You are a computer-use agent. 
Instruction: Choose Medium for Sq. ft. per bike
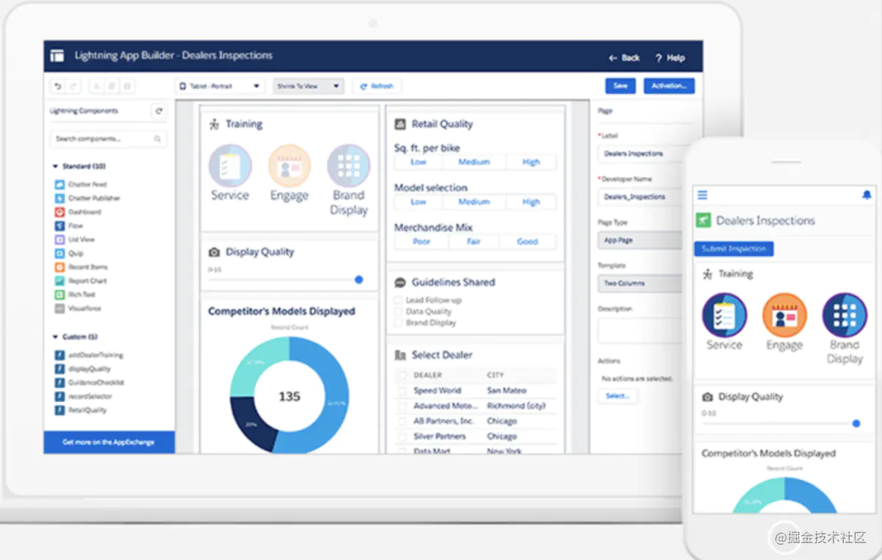(474, 162)
